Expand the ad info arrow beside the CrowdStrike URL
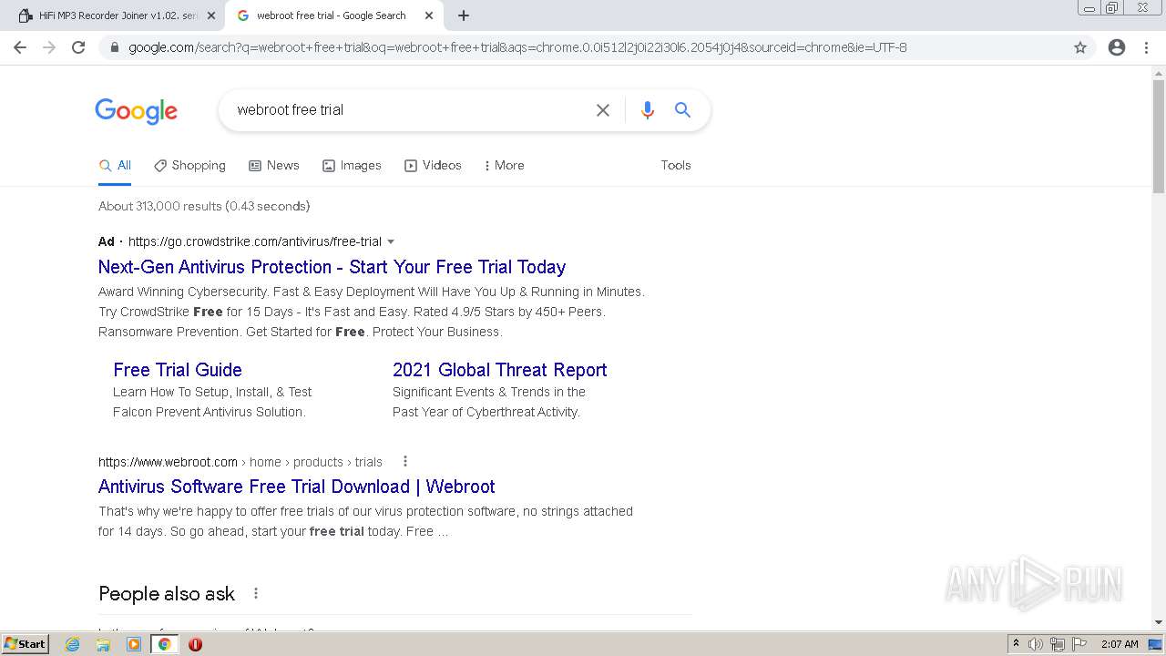The width and height of the screenshot is (1166, 656). [x=391, y=242]
